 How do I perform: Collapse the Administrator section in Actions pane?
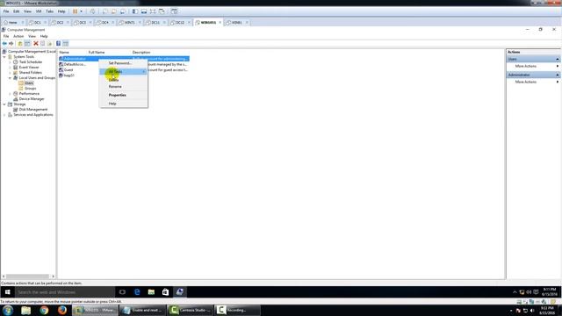point(558,75)
